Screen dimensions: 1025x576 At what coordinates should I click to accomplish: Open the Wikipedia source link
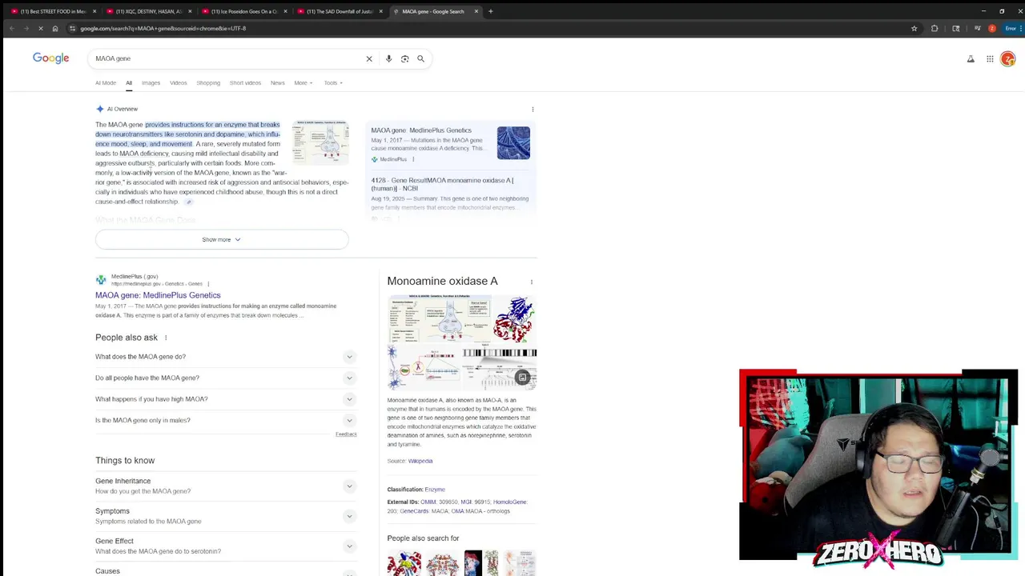pyautogui.click(x=420, y=461)
